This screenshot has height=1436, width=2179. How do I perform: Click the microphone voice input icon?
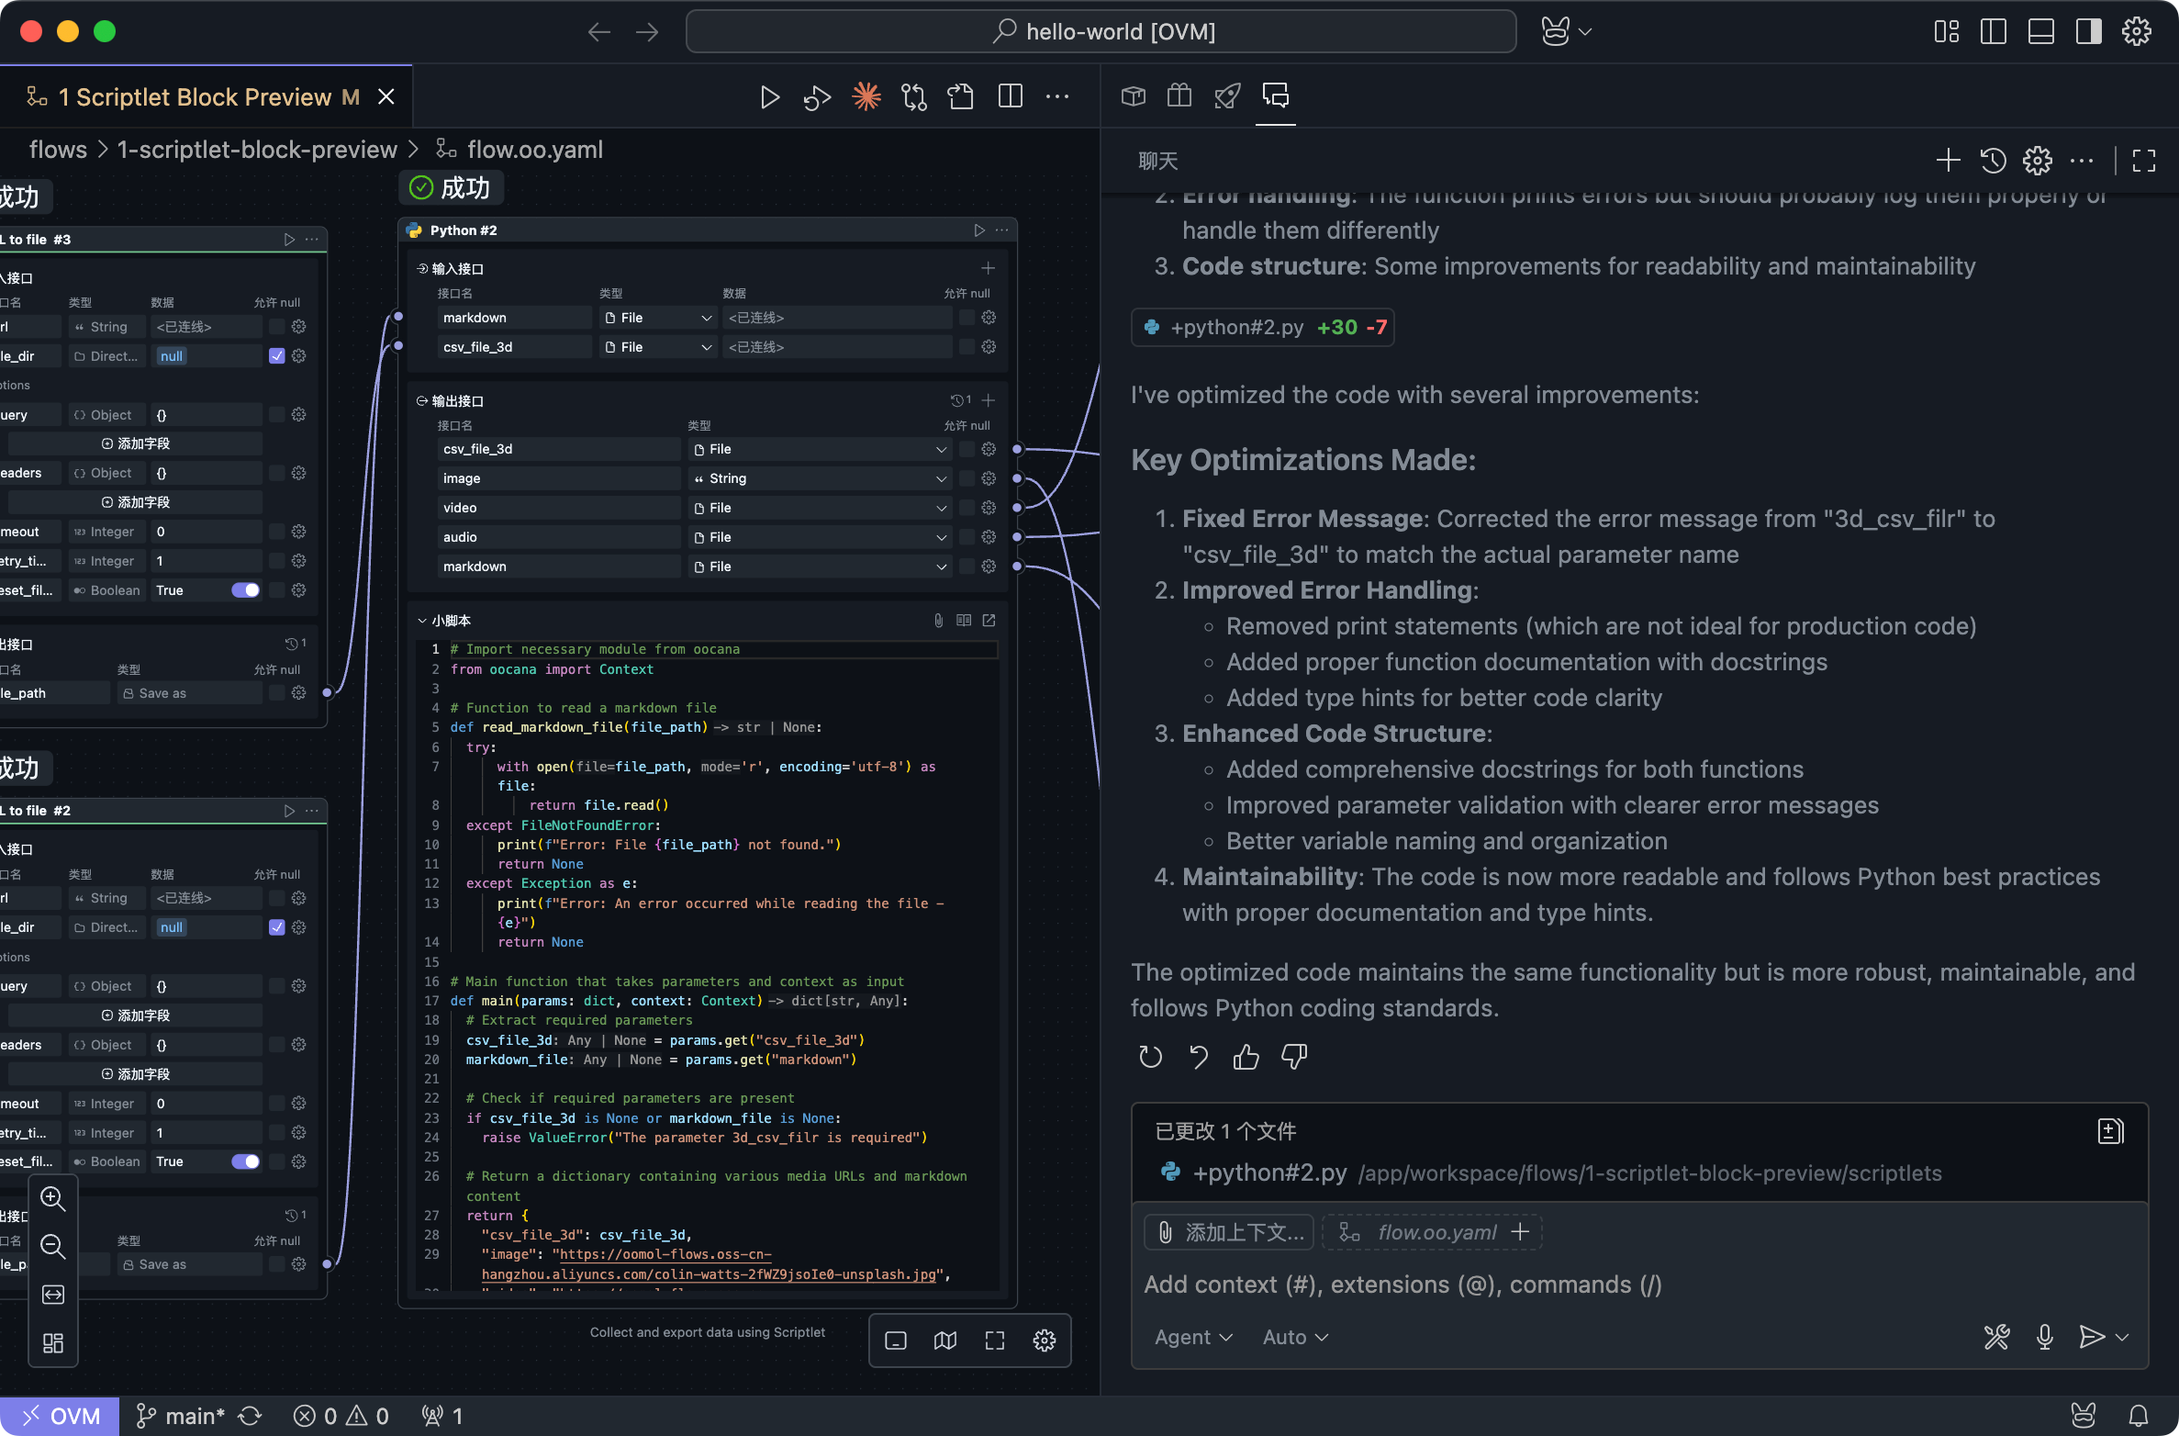(2044, 1337)
